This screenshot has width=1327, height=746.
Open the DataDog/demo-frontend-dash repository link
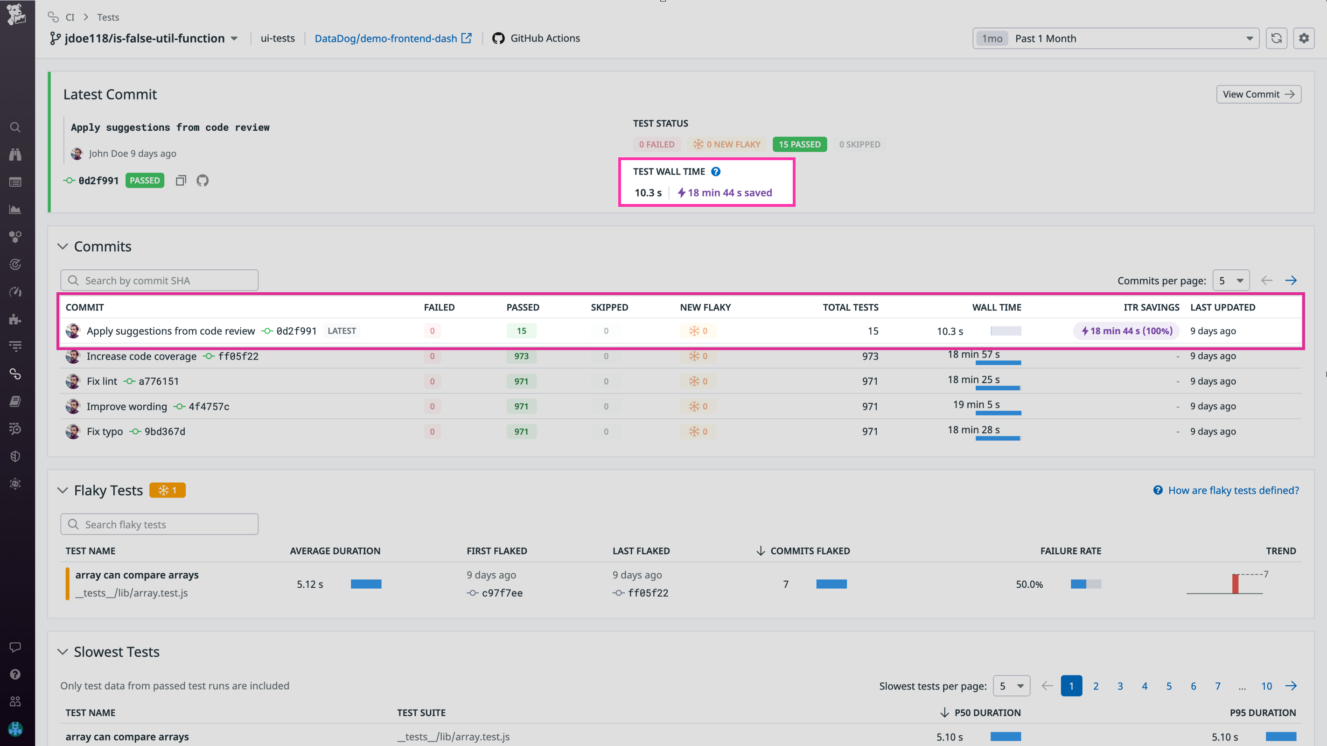[x=386, y=38]
